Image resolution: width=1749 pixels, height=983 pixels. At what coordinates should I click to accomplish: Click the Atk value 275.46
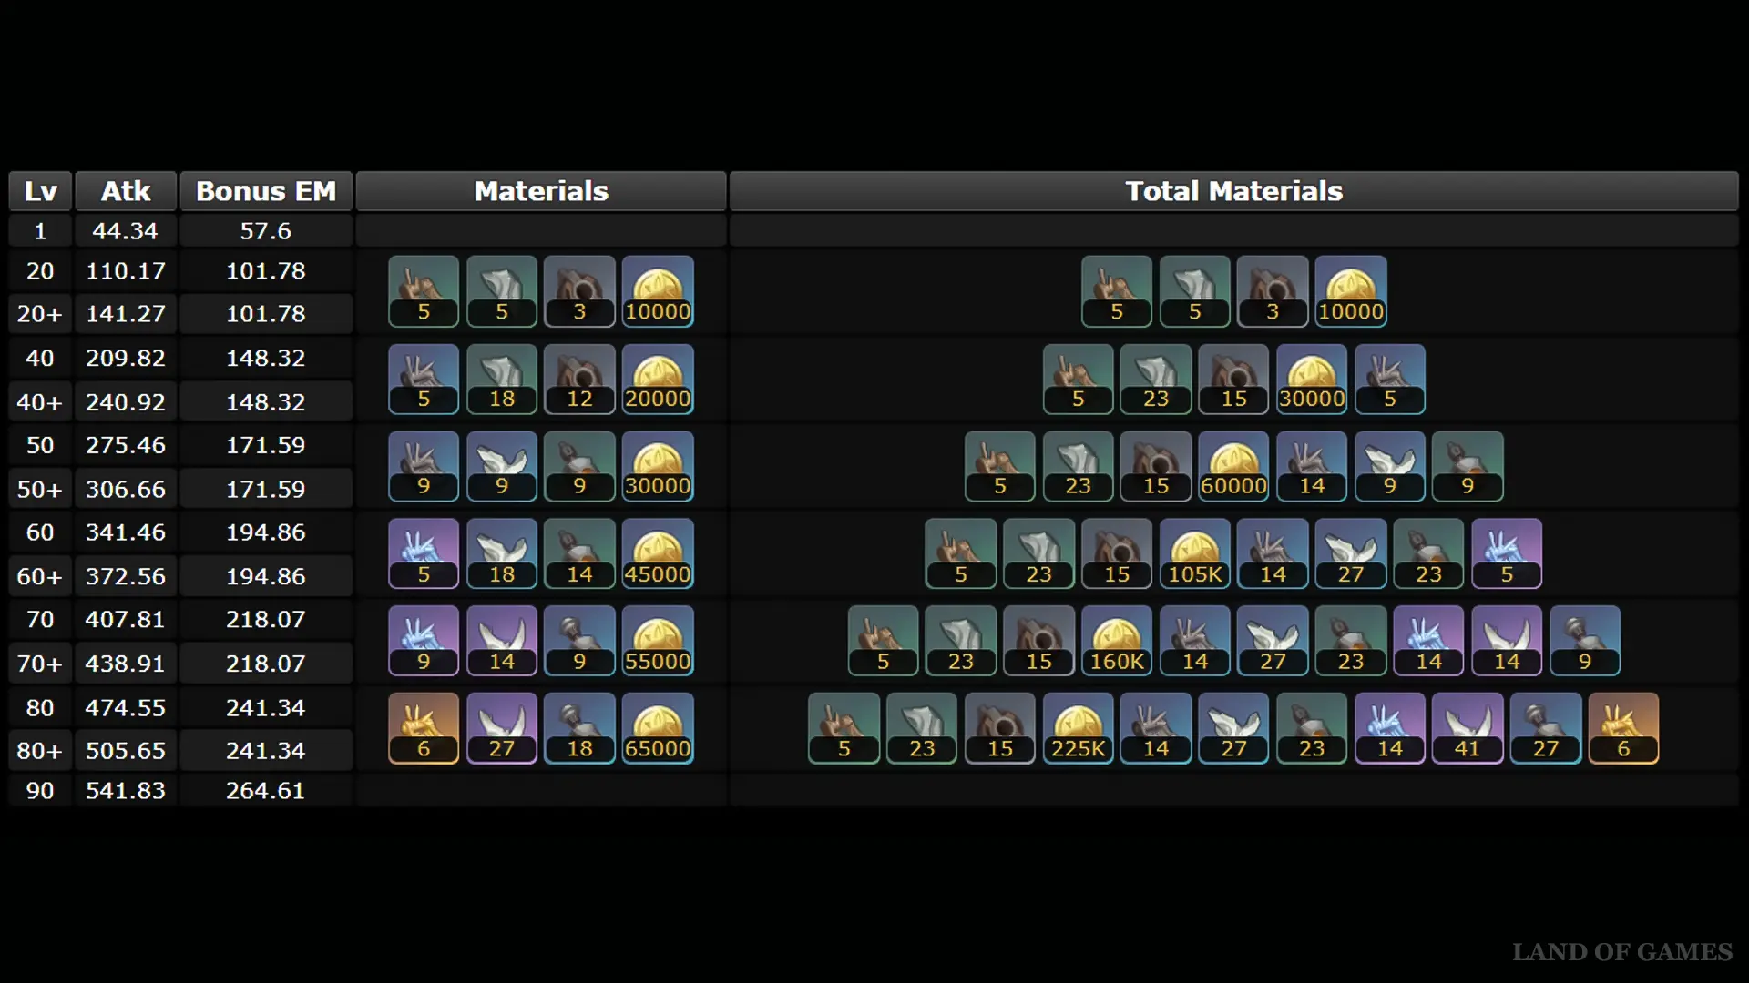126,445
